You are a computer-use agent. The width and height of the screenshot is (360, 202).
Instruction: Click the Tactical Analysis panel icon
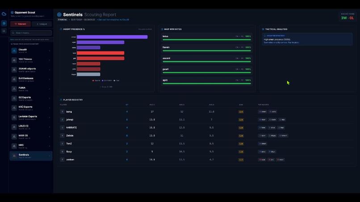click(x=263, y=29)
